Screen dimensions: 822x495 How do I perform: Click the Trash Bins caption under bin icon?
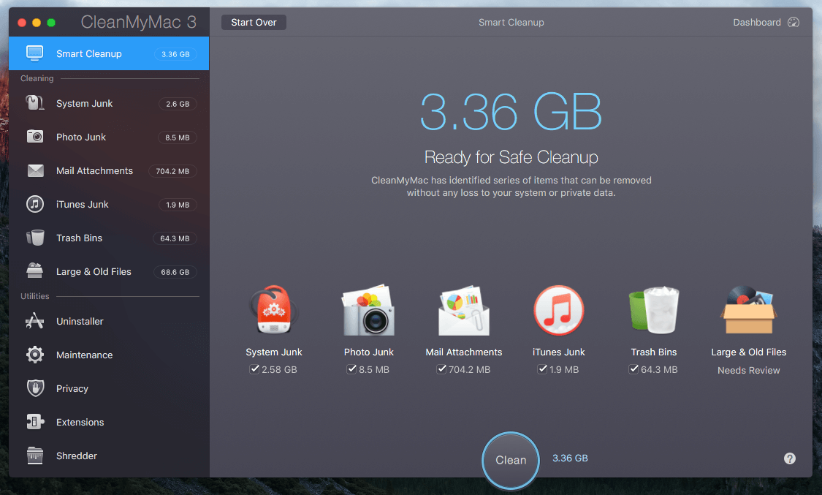click(654, 352)
